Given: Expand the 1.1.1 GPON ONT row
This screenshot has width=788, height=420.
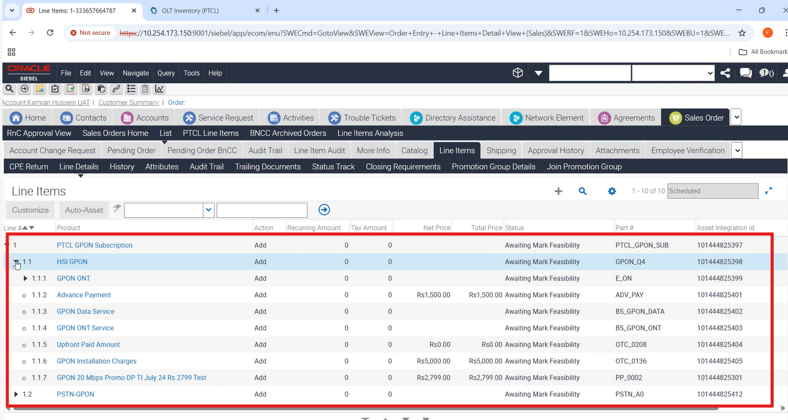Looking at the screenshot, I should [x=26, y=279].
